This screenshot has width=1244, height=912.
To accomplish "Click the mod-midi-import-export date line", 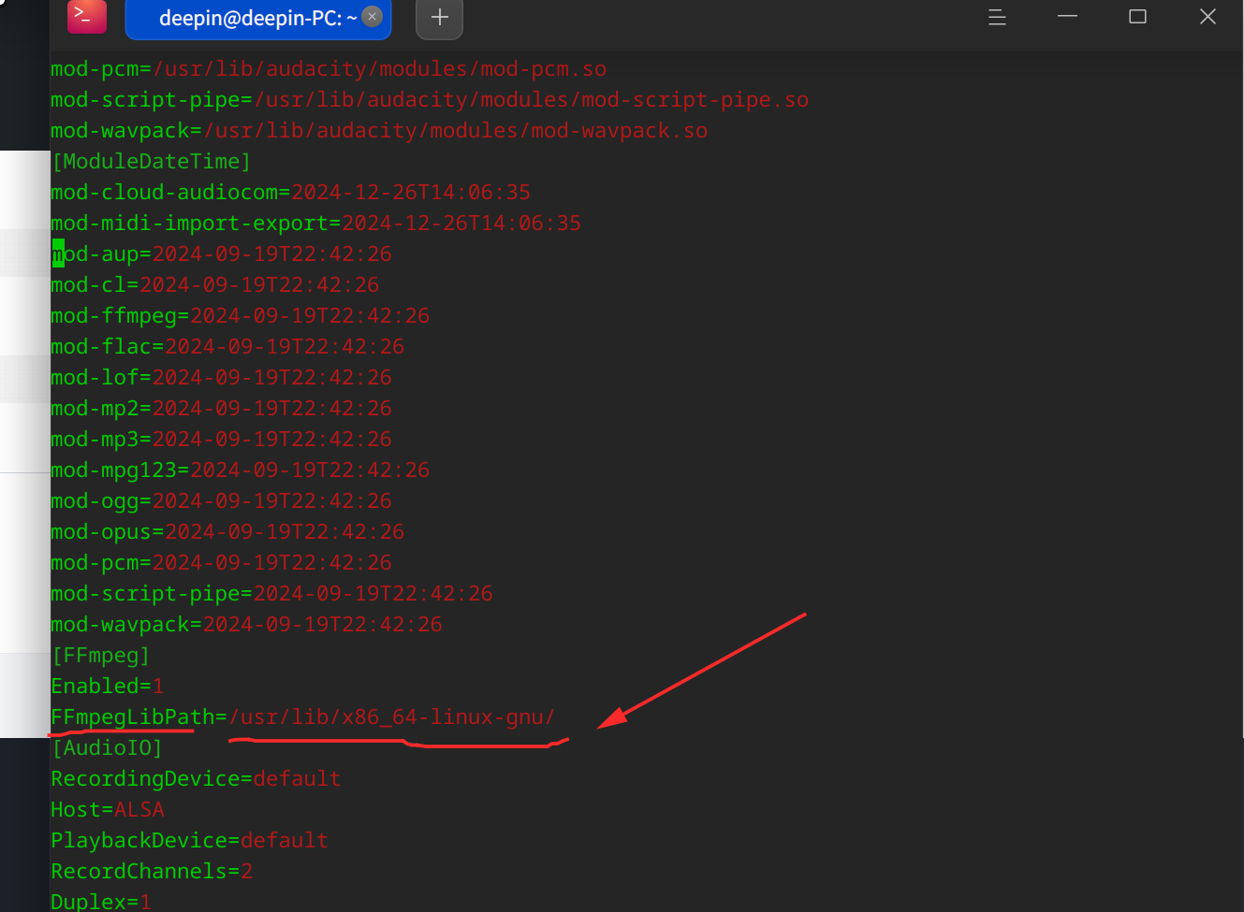I will (315, 223).
